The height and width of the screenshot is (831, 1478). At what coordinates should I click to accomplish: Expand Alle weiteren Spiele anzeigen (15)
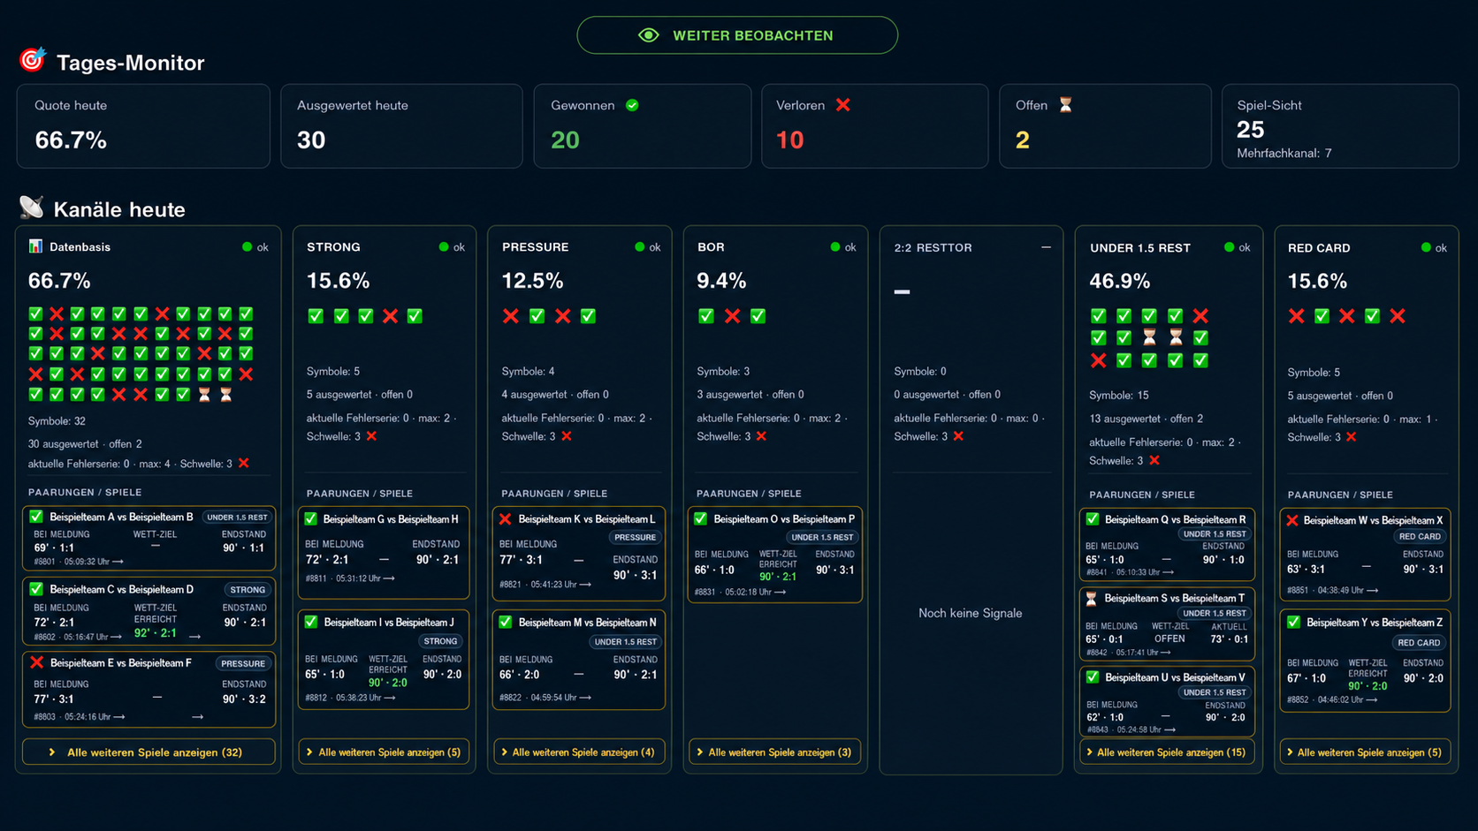click(1167, 752)
